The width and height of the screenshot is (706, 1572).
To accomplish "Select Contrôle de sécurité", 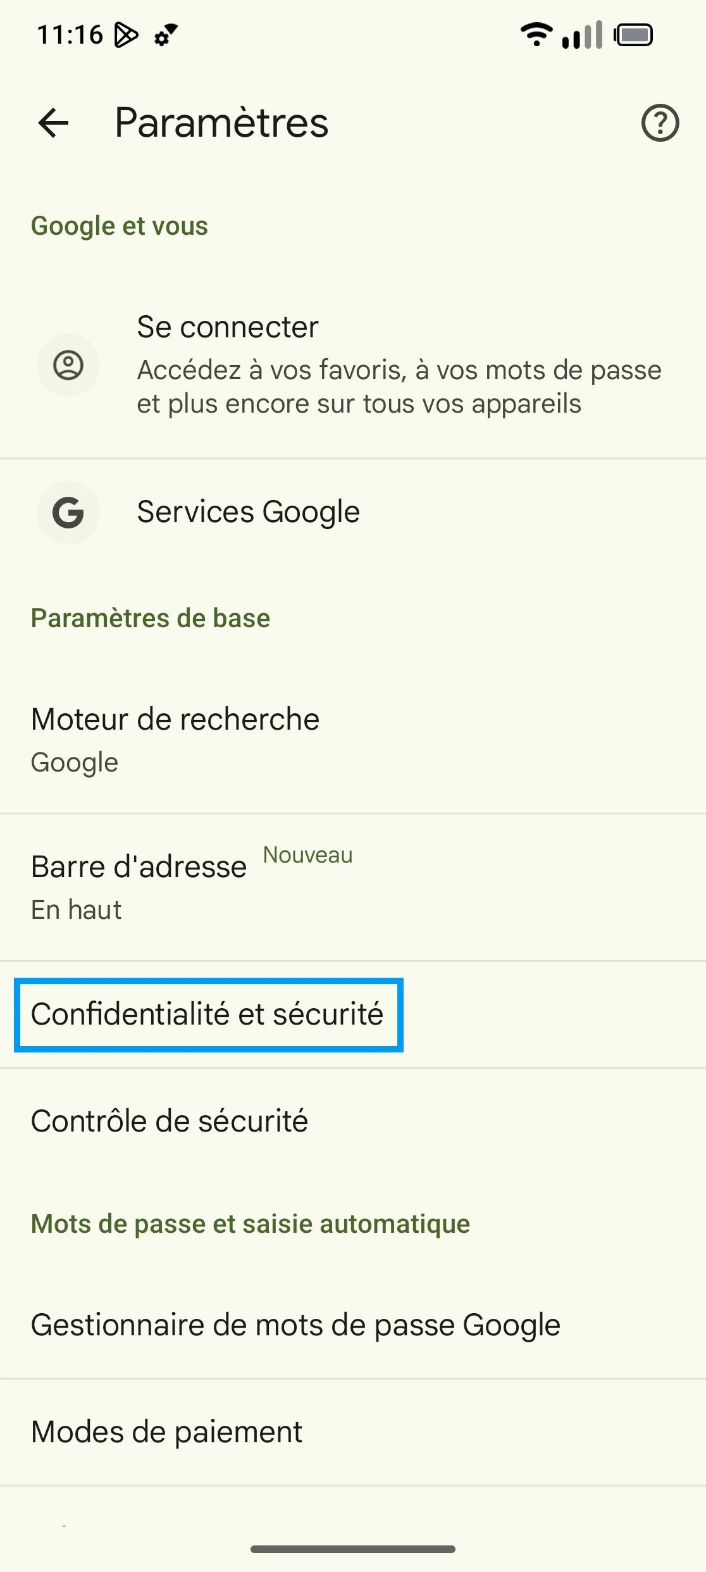I will tap(170, 1121).
